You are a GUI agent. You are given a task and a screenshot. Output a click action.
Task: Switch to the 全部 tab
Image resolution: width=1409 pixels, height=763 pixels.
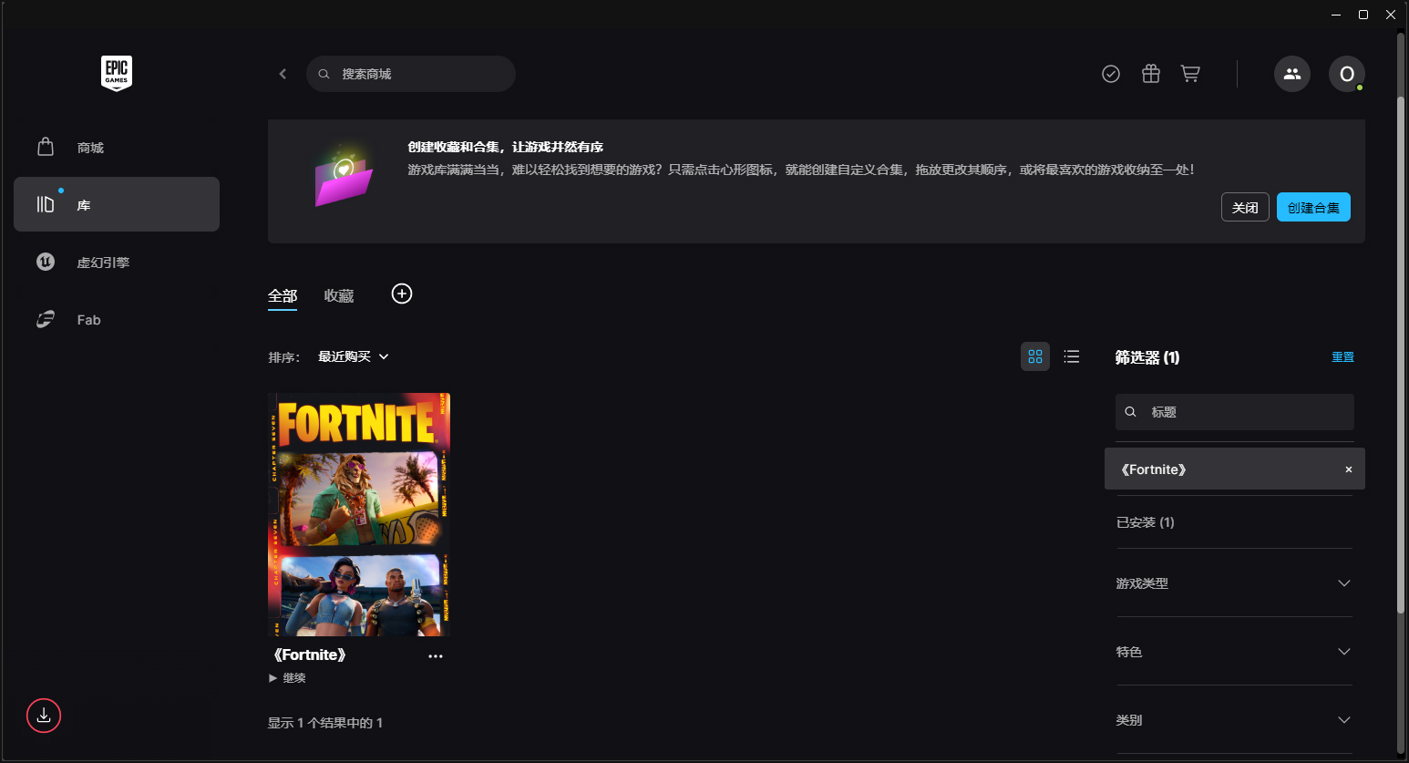pos(283,296)
